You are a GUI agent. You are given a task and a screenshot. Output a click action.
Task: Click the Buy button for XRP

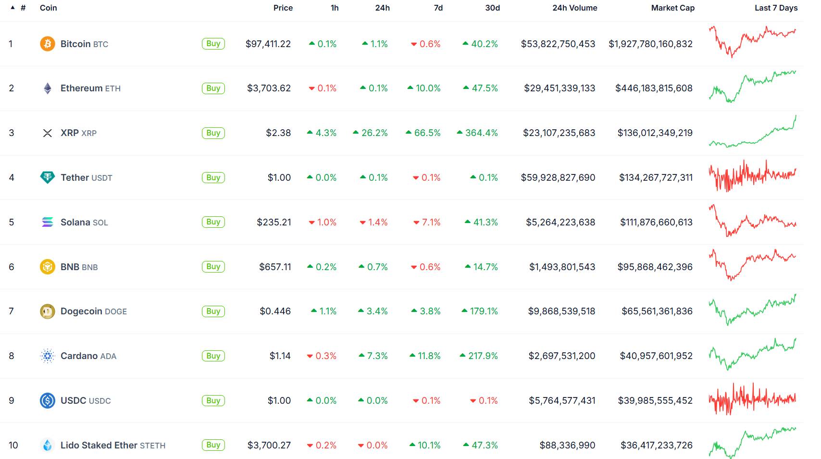pos(213,133)
